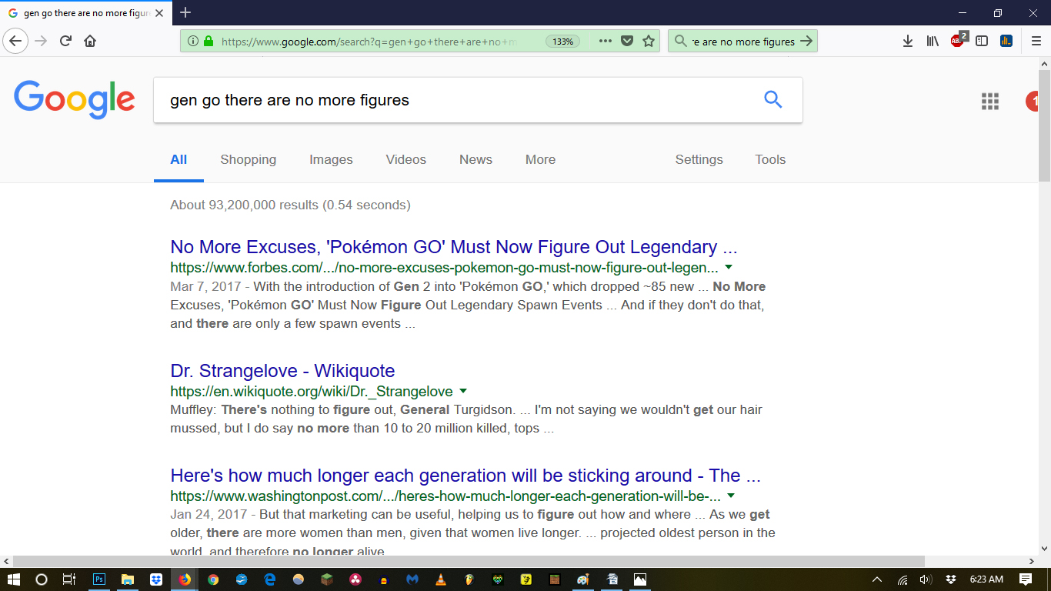Screen dimensions: 1051x591
Task: Reload the current page
Action: (x=65, y=42)
